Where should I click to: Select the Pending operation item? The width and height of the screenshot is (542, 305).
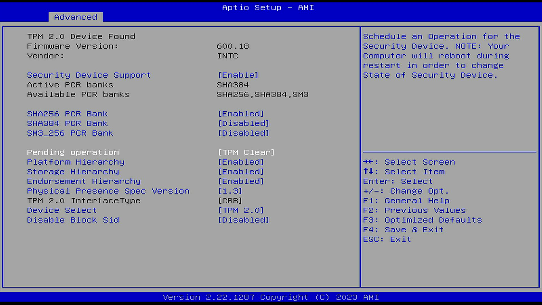[73, 152]
